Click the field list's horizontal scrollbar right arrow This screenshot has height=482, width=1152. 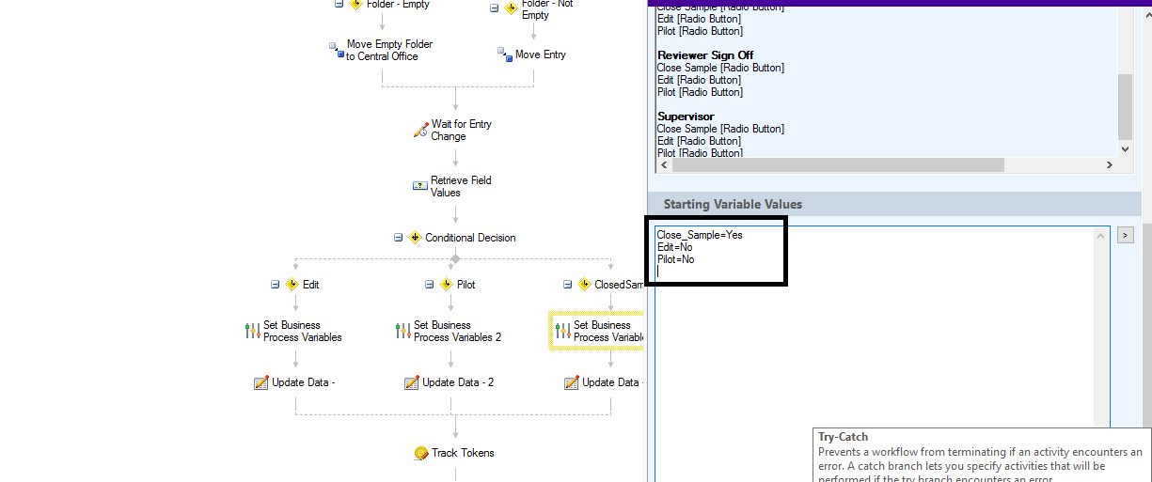coord(1110,164)
